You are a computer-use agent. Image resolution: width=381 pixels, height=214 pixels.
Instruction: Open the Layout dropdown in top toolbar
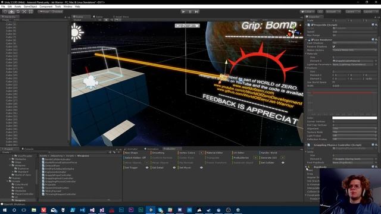click(370, 12)
